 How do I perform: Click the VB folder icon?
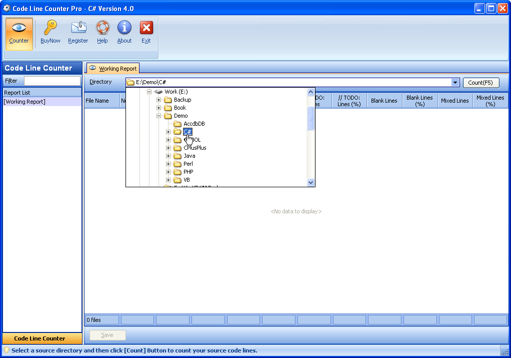(x=177, y=180)
